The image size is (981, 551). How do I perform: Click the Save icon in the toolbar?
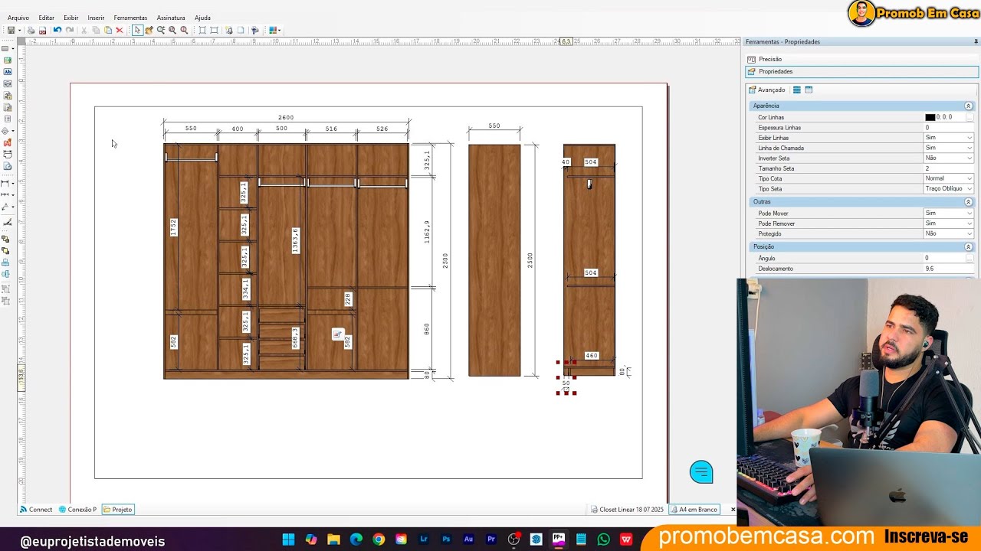click(11, 31)
